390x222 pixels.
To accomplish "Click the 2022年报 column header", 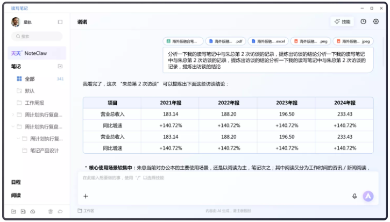I will 229,103.
